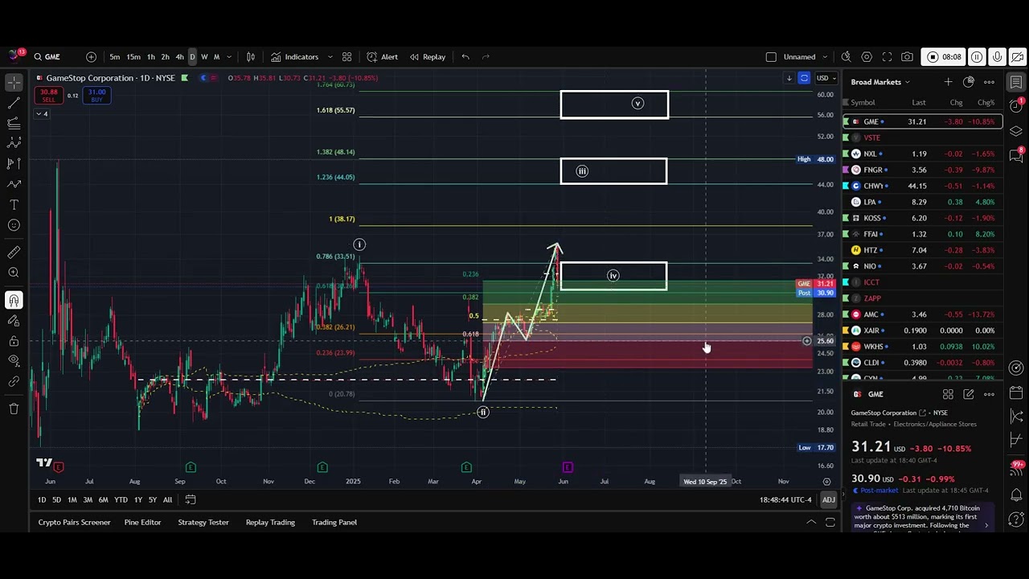Image resolution: width=1029 pixels, height=579 pixels.
Task: Click the trash remove objects icon
Action: click(14, 409)
